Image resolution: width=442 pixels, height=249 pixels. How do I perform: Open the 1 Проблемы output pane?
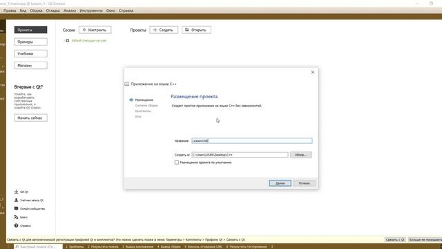point(75,247)
